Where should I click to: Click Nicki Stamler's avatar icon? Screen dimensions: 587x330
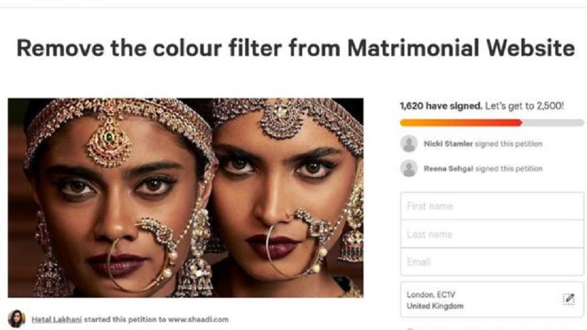pyautogui.click(x=409, y=143)
